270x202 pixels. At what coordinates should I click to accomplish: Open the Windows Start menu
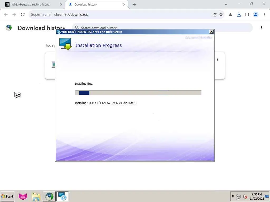pyautogui.click(x=7, y=196)
